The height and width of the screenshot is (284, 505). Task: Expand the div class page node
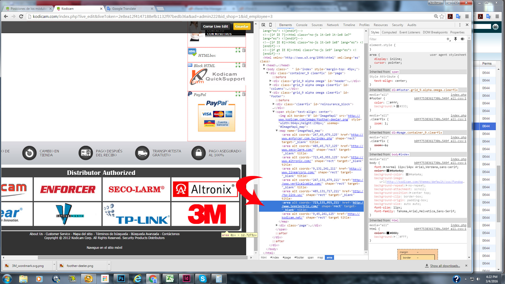pyautogui.click(x=277, y=225)
